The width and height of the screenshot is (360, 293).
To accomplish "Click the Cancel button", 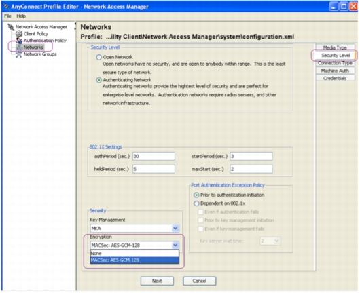I will point(199,281).
